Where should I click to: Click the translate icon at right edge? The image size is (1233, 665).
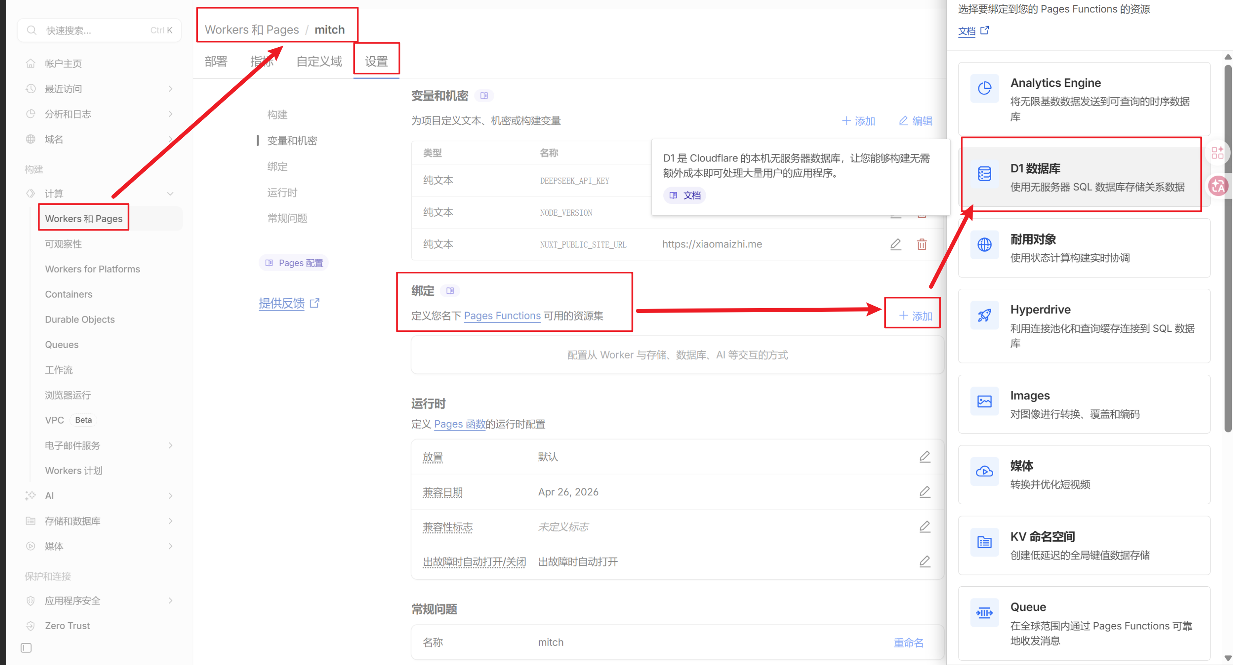1218,186
